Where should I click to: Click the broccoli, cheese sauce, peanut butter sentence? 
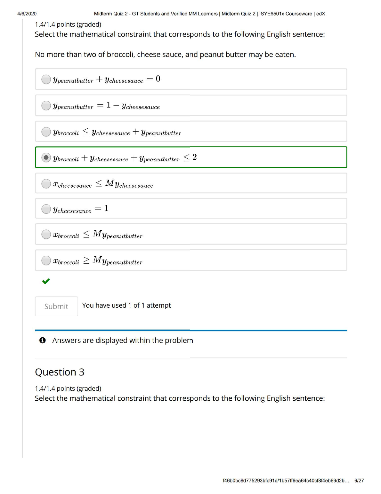click(x=165, y=55)
